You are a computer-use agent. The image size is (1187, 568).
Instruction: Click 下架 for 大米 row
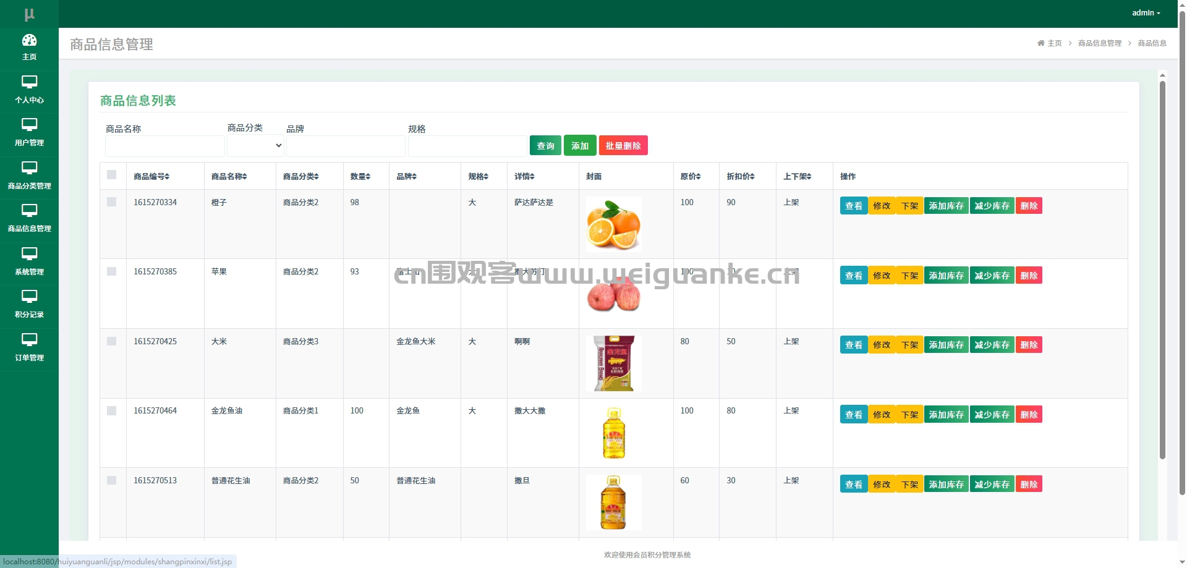(x=909, y=345)
